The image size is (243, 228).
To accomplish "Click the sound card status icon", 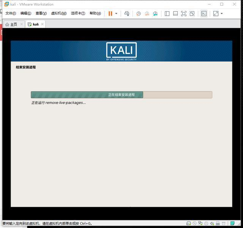I will (212, 223).
